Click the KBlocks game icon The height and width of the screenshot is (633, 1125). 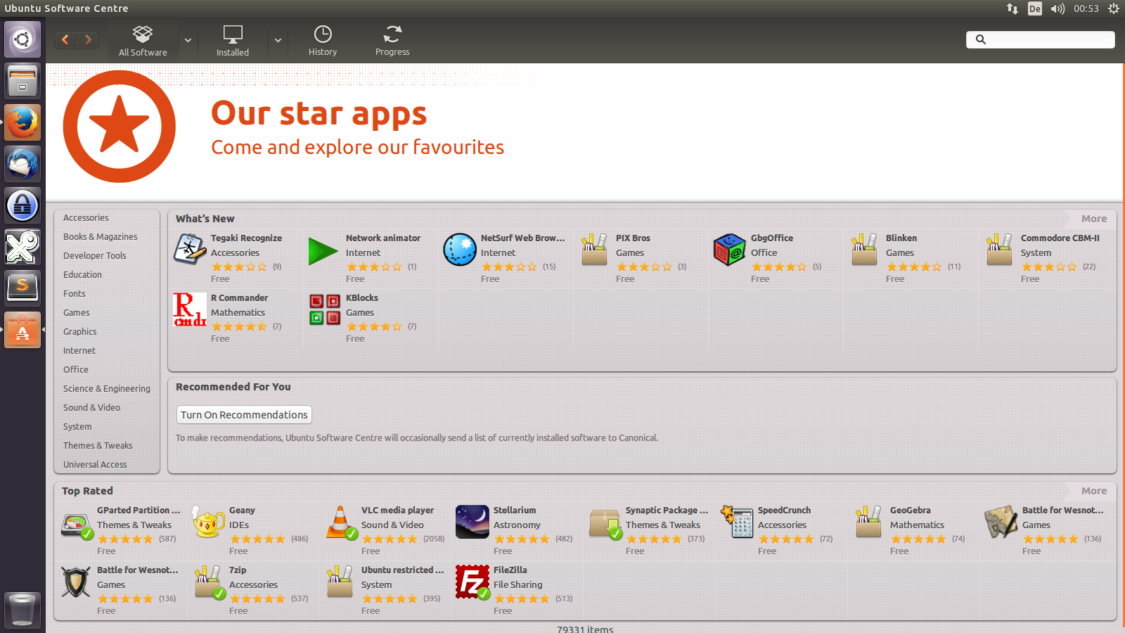[324, 309]
